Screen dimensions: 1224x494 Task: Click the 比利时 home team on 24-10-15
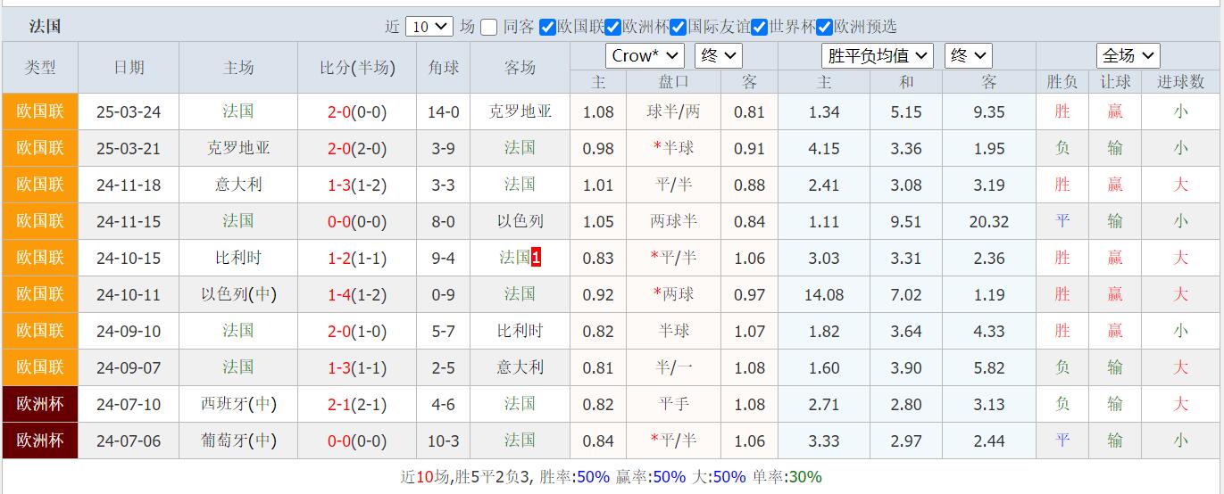(x=238, y=258)
